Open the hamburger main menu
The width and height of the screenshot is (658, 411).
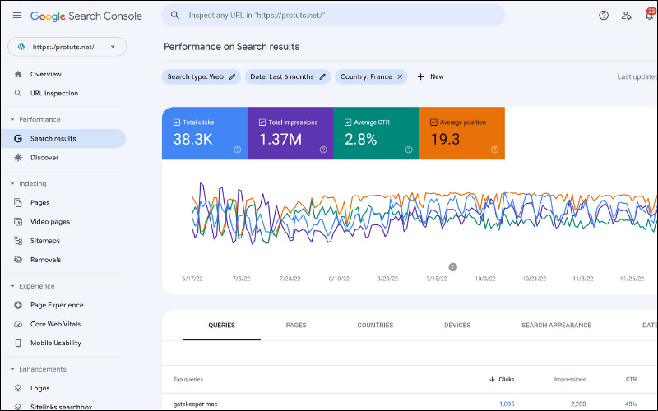[x=17, y=16]
